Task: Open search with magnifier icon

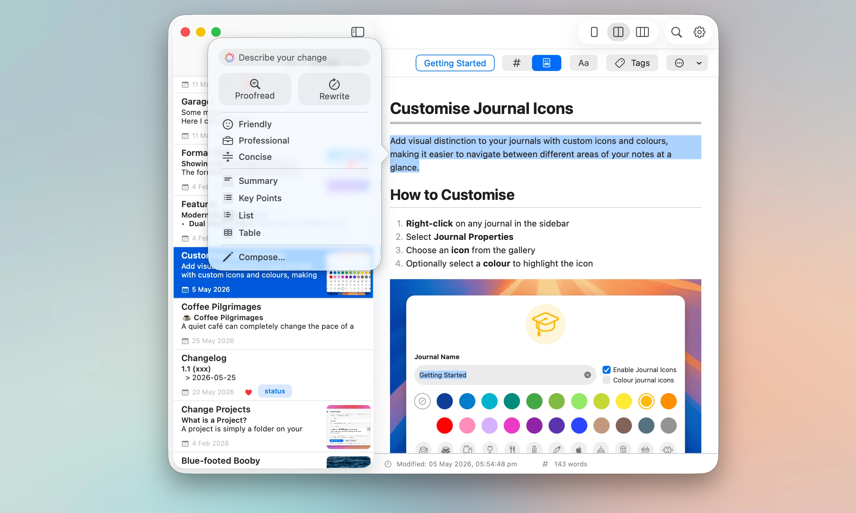Action: click(676, 32)
